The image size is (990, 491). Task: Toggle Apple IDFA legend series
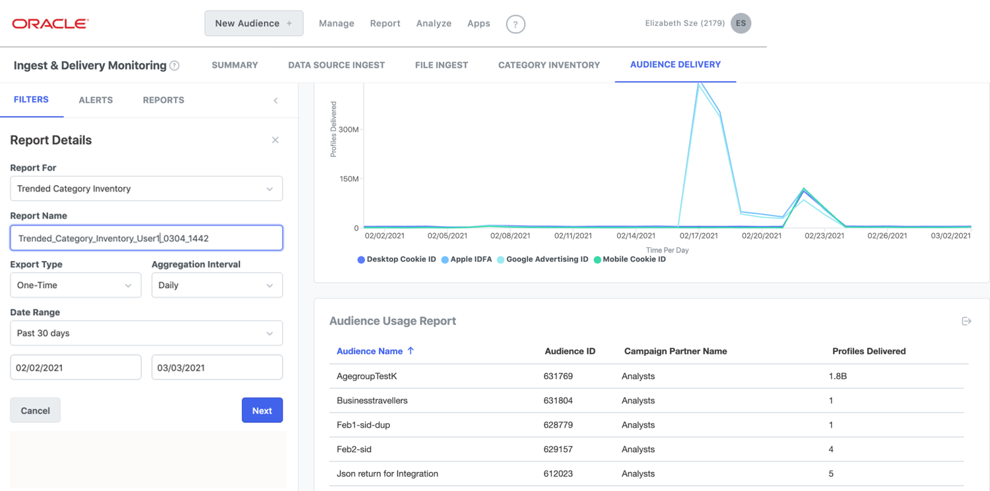466,260
